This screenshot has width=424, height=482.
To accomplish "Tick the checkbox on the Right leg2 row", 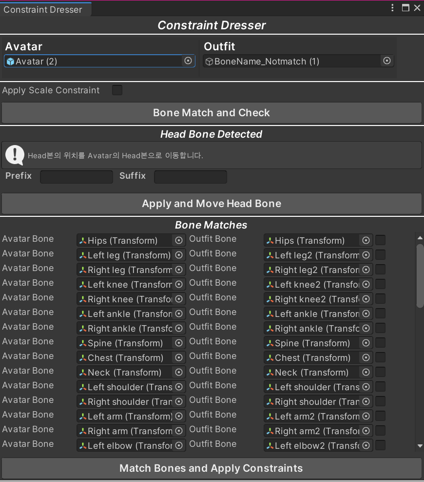I will (381, 270).
